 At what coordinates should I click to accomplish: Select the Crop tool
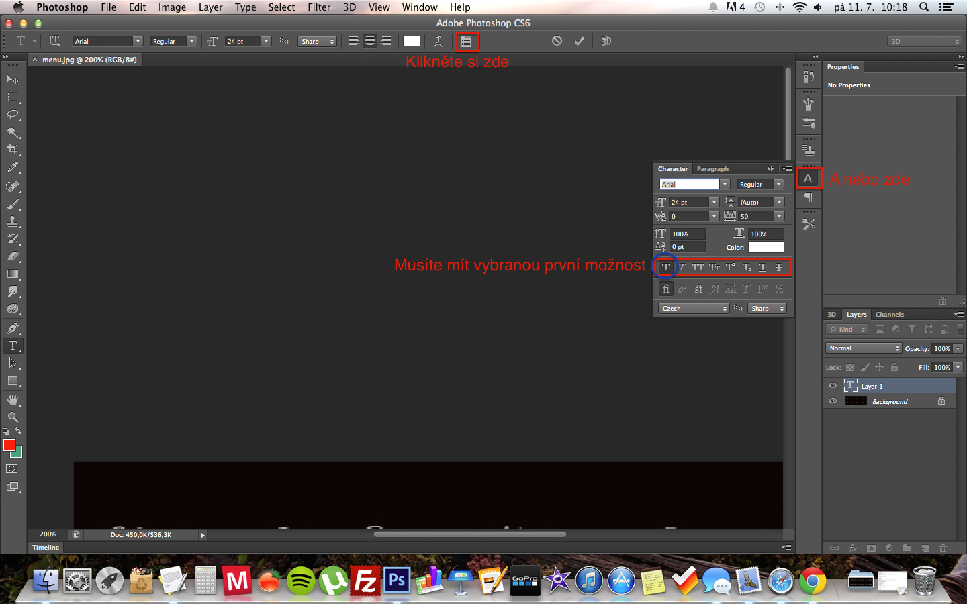pos(13,150)
